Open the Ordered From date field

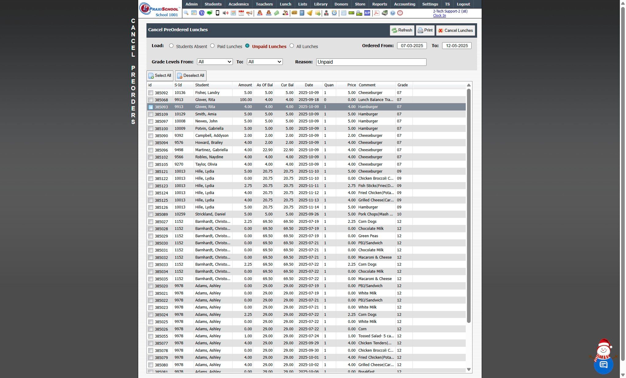coord(412,46)
